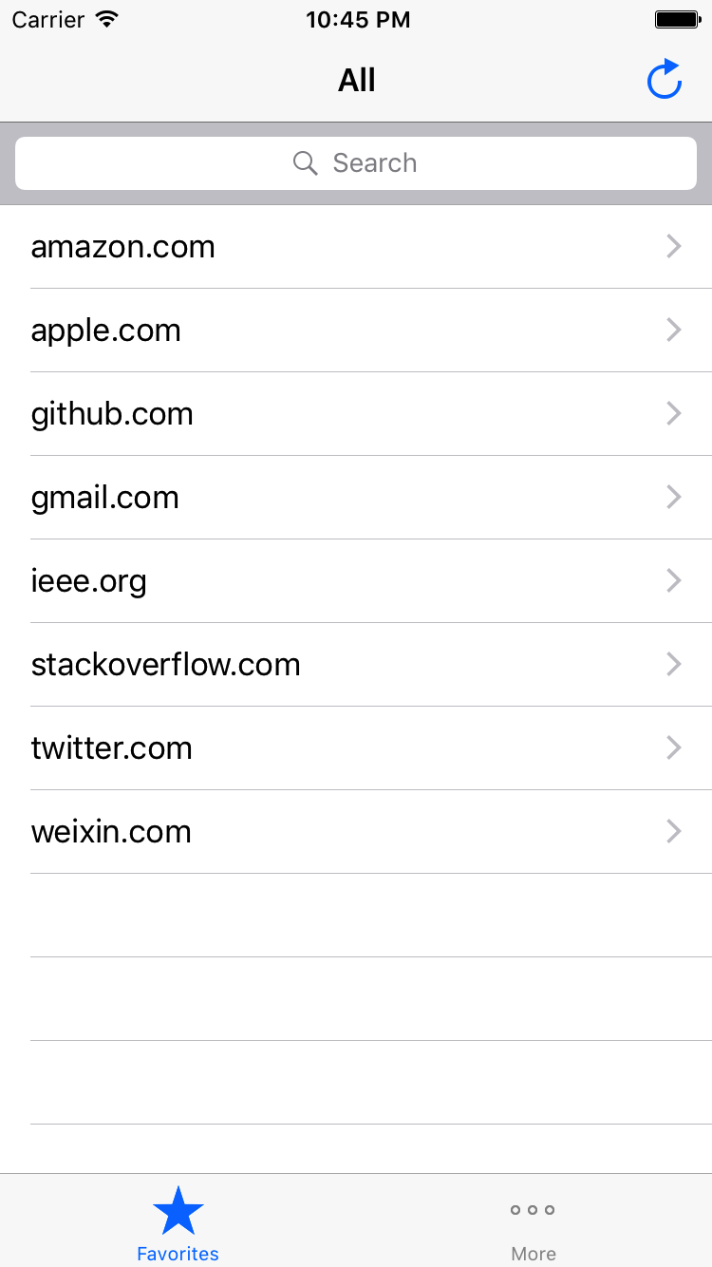Tap the refresh icon in navigation bar
Image resolution: width=712 pixels, height=1267 pixels.
point(665,80)
